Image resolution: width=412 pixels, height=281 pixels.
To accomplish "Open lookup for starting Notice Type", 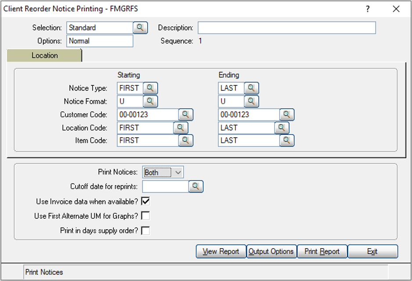I will [x=150, y=88].
